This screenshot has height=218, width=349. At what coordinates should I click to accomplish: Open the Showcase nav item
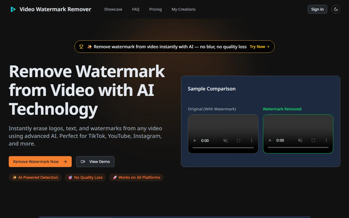tap(113, 9)
